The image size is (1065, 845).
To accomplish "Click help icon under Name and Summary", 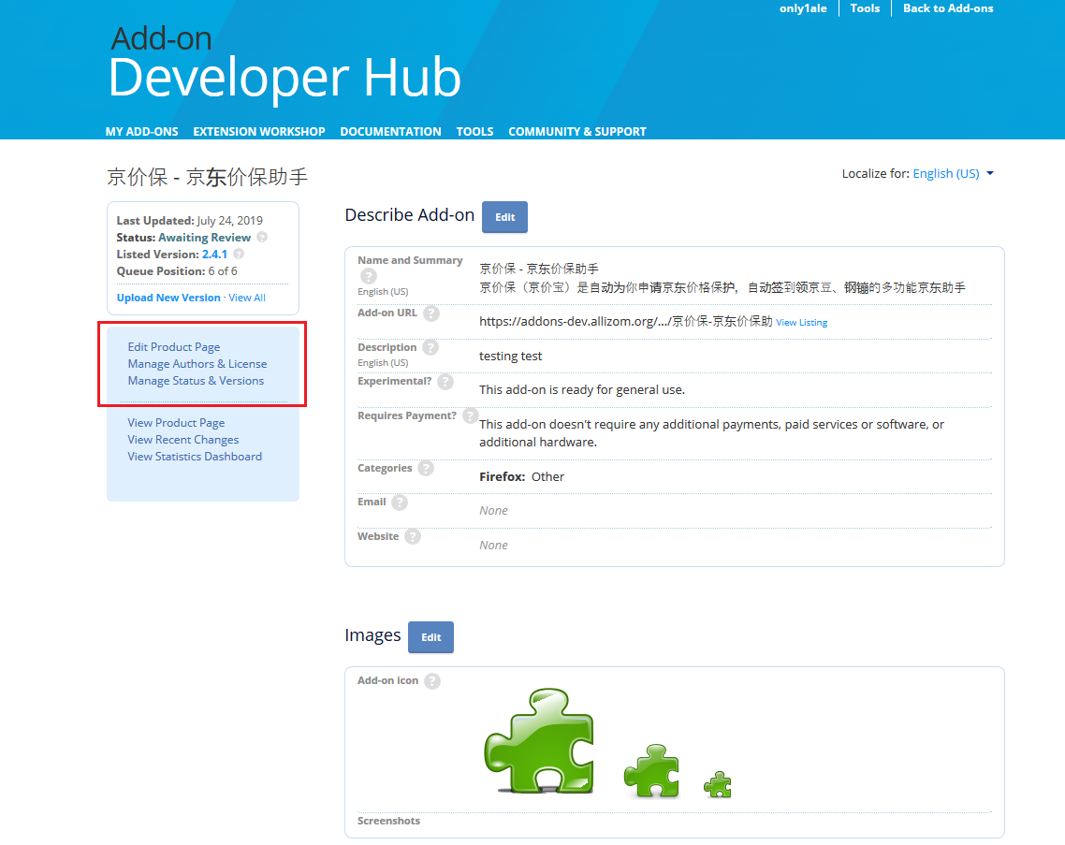I will (x=368, y=276).
